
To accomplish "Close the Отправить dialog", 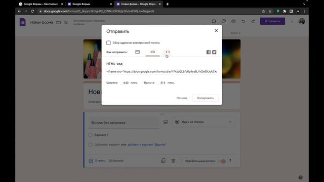I will click(216, 30).
